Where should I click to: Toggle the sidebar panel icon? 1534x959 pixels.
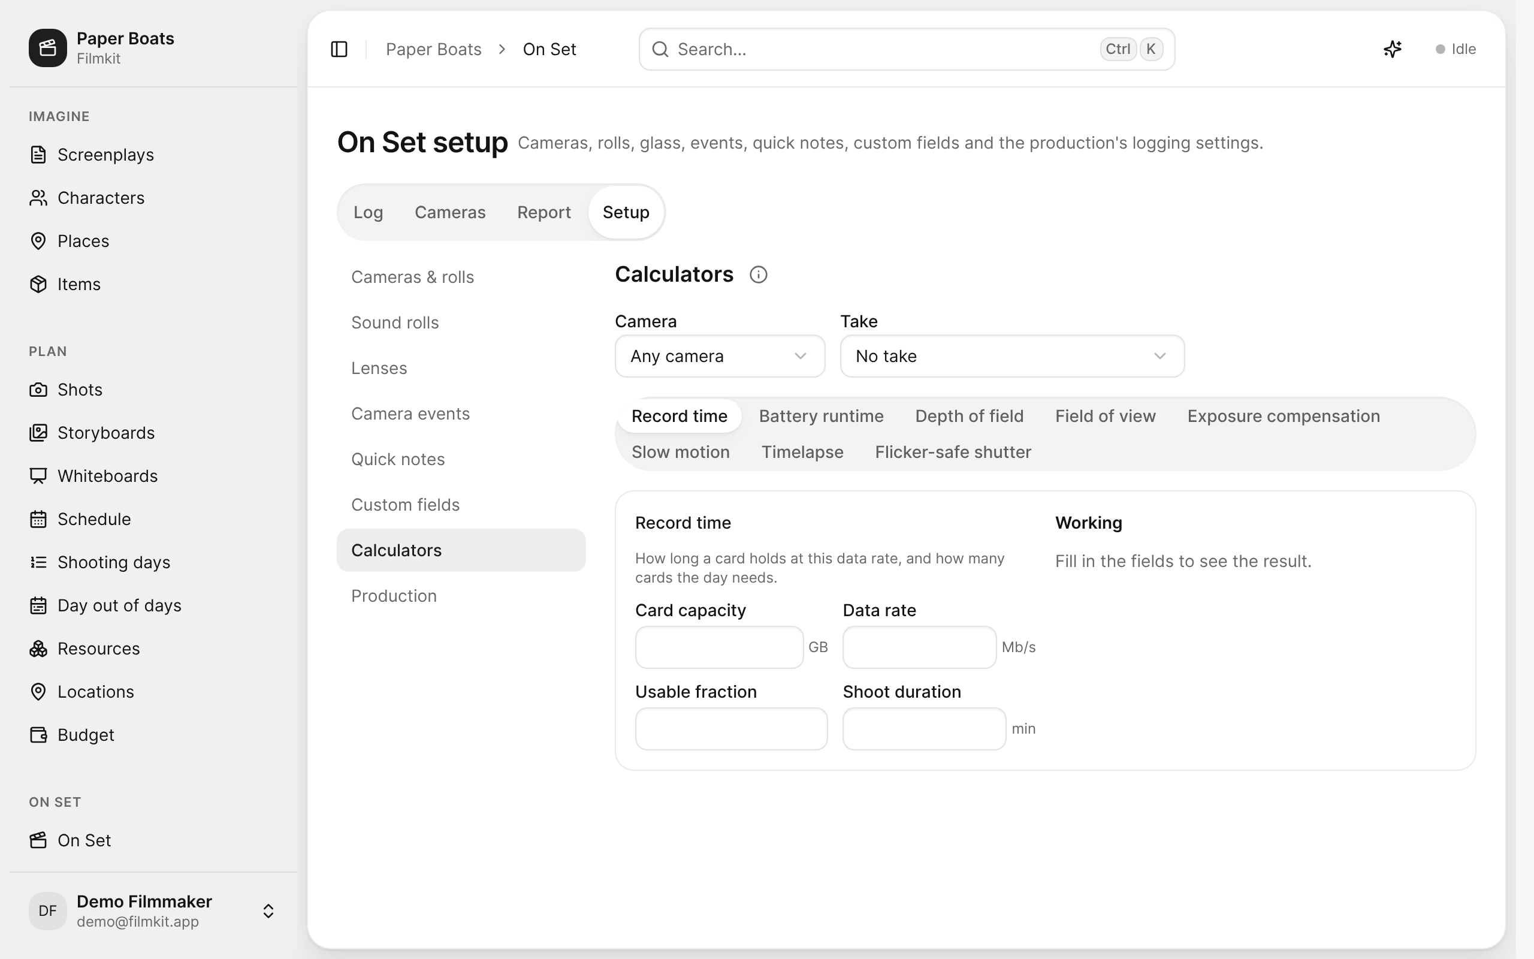[339, 49]
